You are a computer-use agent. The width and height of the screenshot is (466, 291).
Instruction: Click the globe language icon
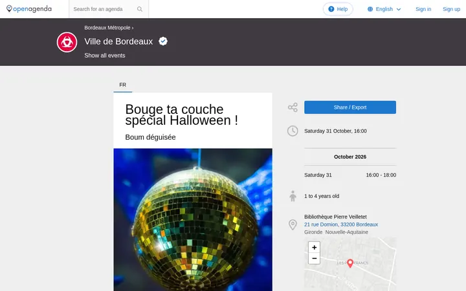click(370, 9)
